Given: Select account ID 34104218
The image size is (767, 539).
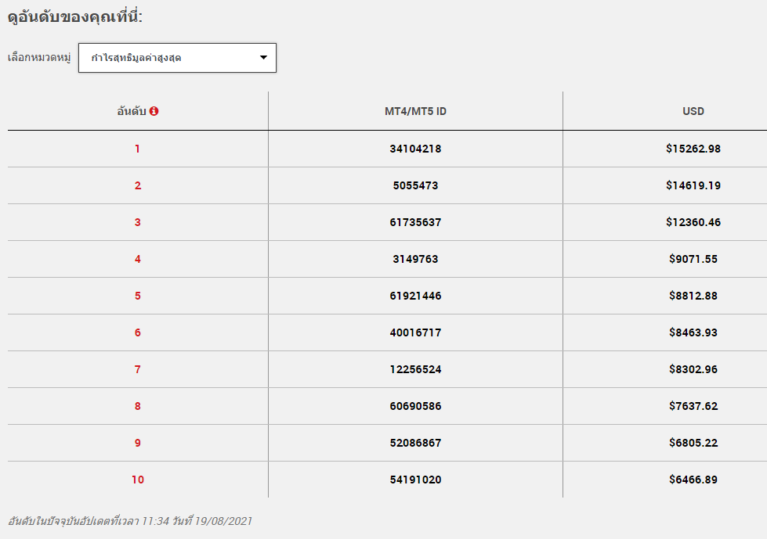Looking at the screenshot, I should coord(415,149).
